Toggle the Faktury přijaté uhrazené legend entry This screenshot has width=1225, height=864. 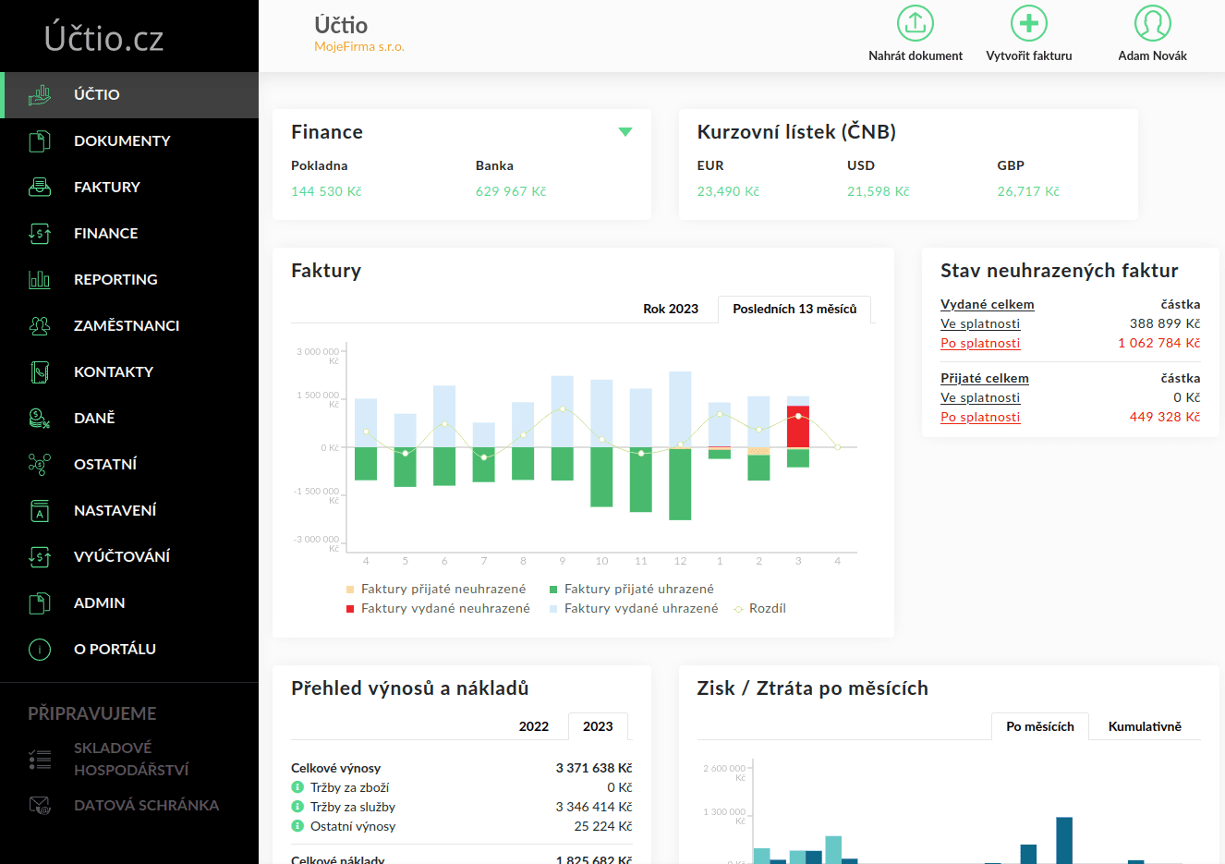638,589
